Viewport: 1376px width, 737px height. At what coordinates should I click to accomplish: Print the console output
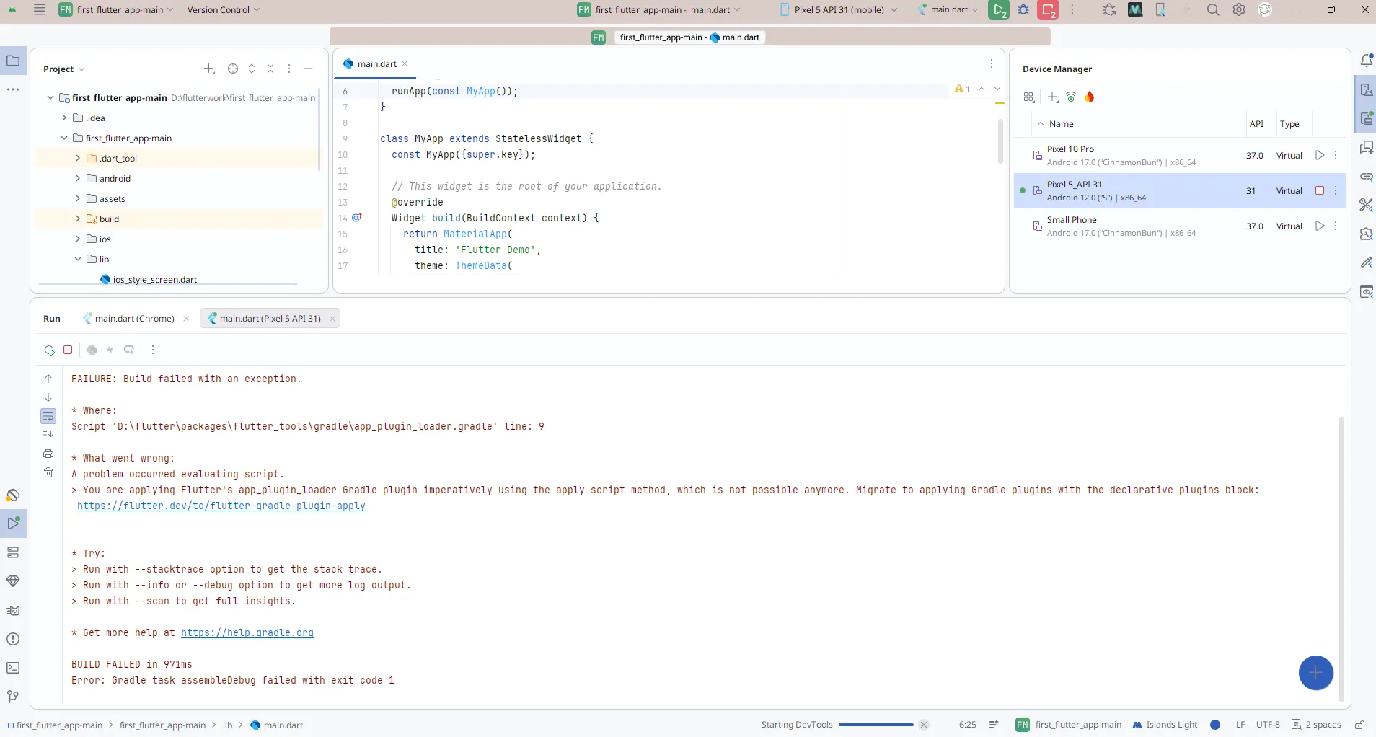tap(48, 454)
